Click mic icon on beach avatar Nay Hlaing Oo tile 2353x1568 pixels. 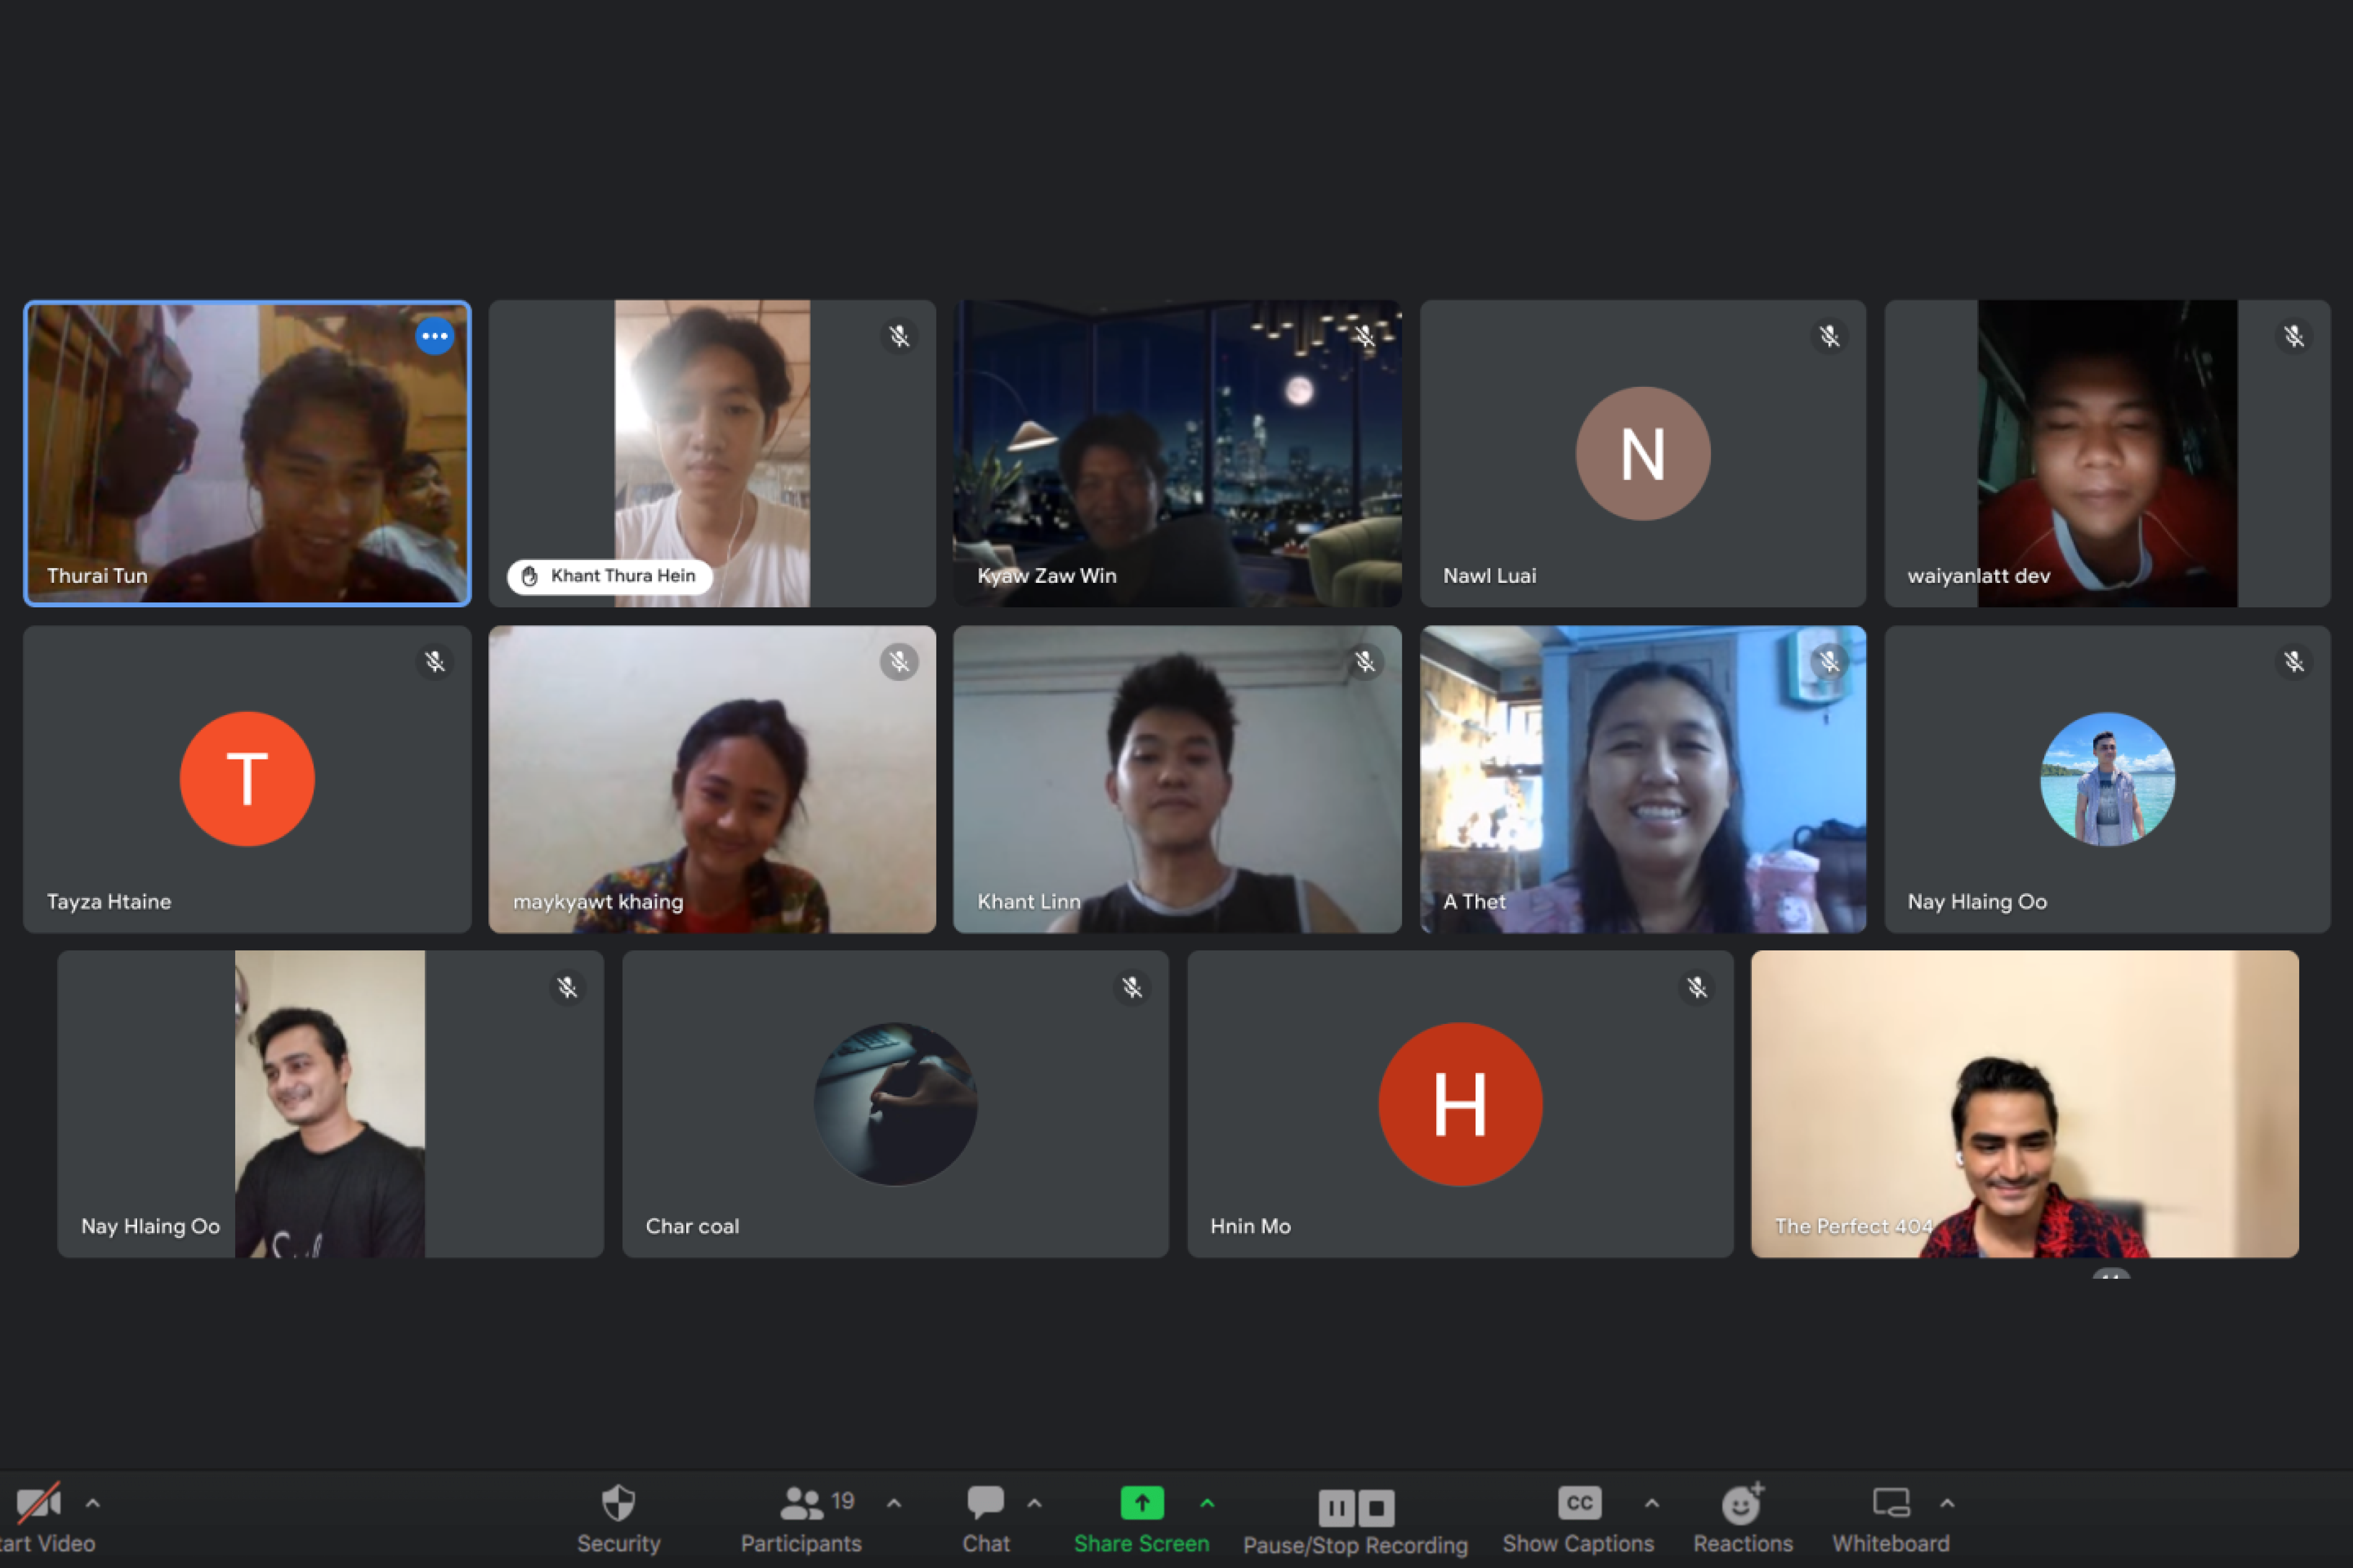point(2294,662)
